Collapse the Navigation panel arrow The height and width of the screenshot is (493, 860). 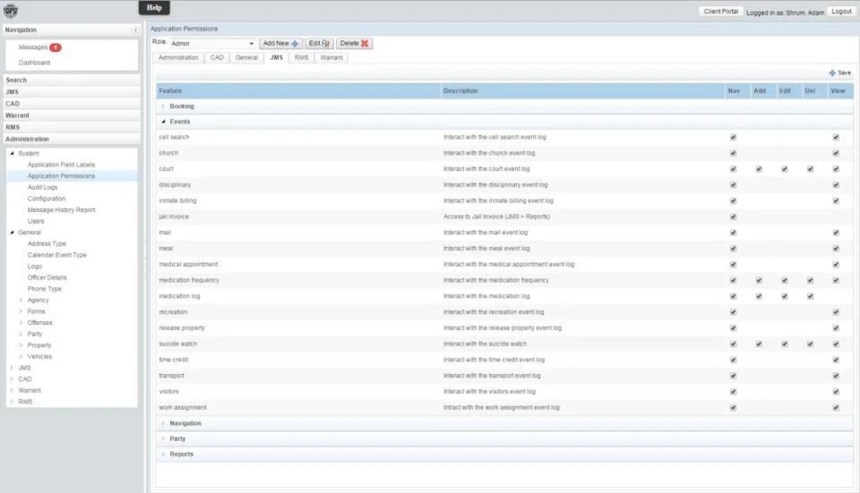coord(135,30)
